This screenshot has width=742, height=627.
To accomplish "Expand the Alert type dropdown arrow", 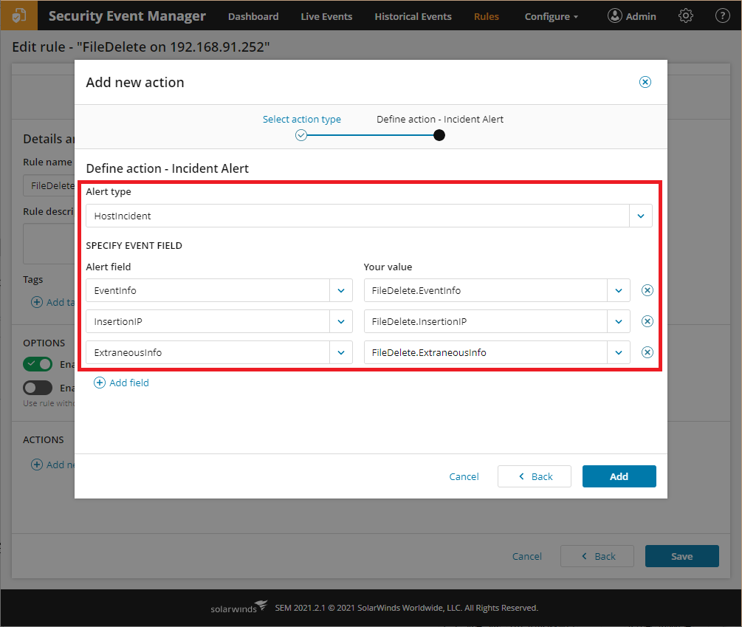I will point(641,216).
